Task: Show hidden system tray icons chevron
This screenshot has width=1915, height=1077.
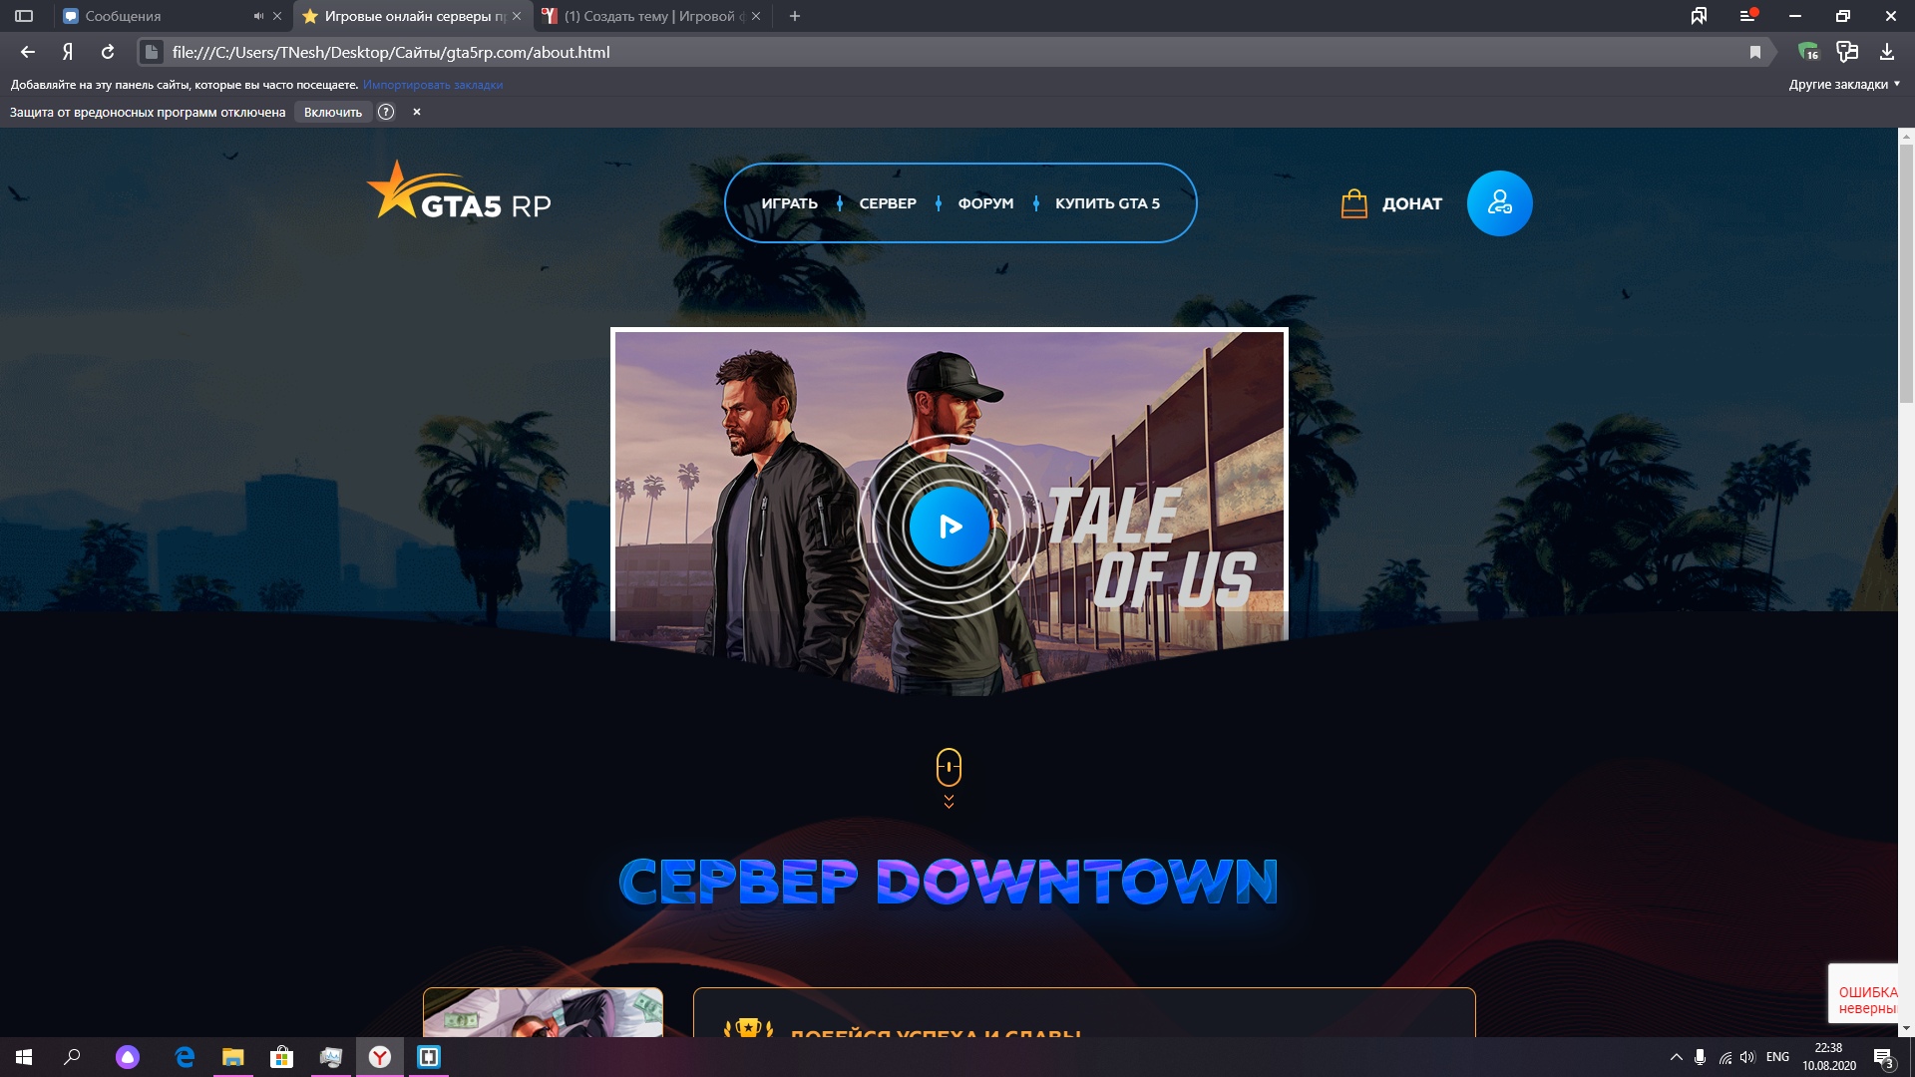Action: point(1676,1057)
